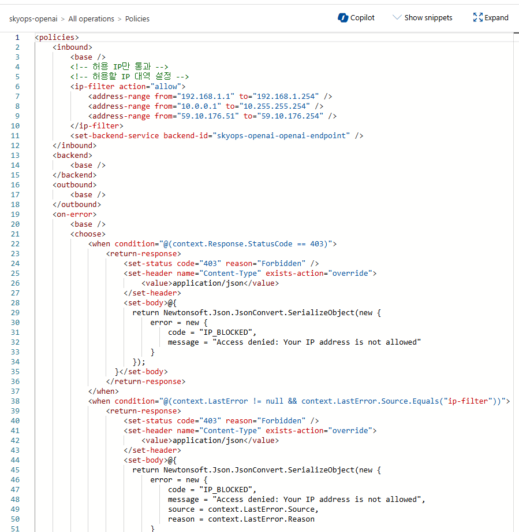Go to skyops-openai breadcrumb

point(33,19)
